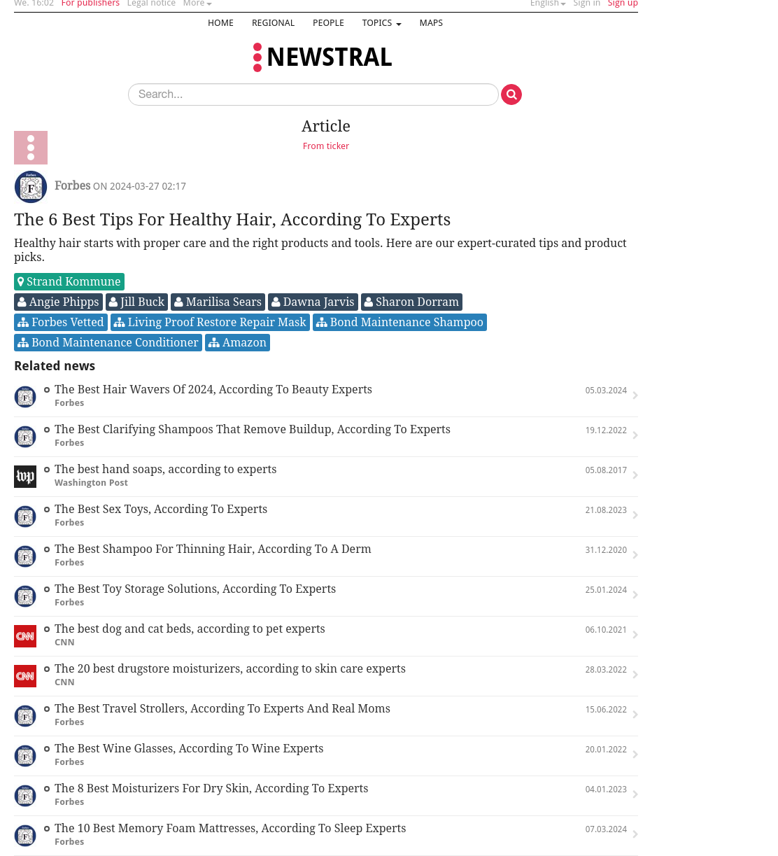Screen dimensions: 778x856
Task: Select the Bond Maintenance Shampoo tag
Action: pos(399,322)
